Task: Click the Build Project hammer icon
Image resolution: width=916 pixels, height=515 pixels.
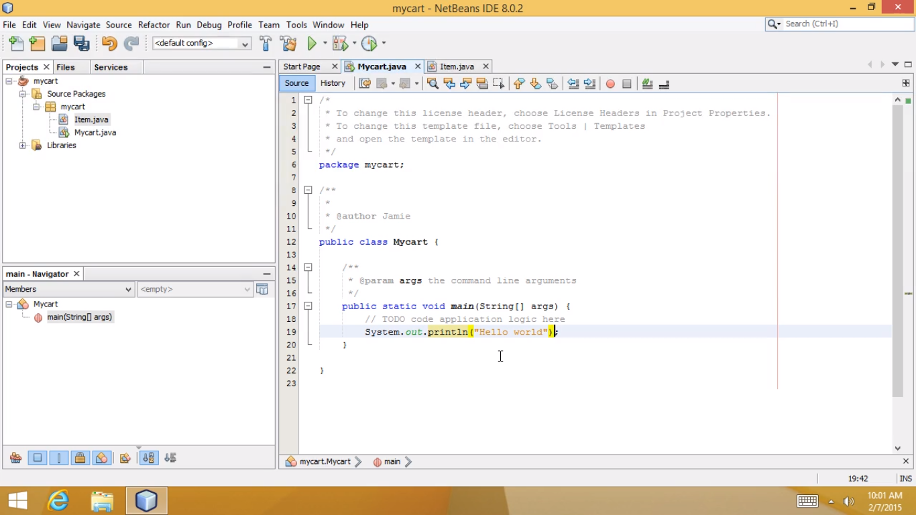Action: (266, 44)
